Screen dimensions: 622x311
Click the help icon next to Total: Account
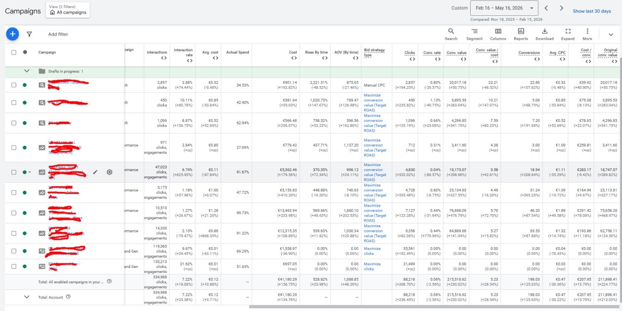[x=68, y=297]
